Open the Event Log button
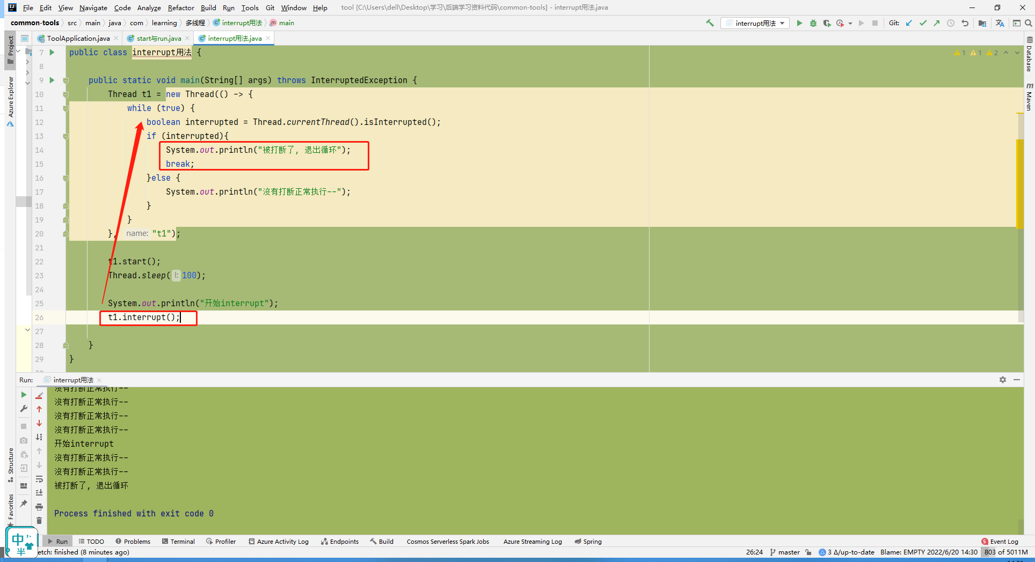Image resolution: width=1035 pixels, height=562 pixels. point(1000,542)
